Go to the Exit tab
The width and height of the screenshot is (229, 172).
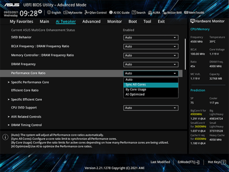tap(161, 21)
